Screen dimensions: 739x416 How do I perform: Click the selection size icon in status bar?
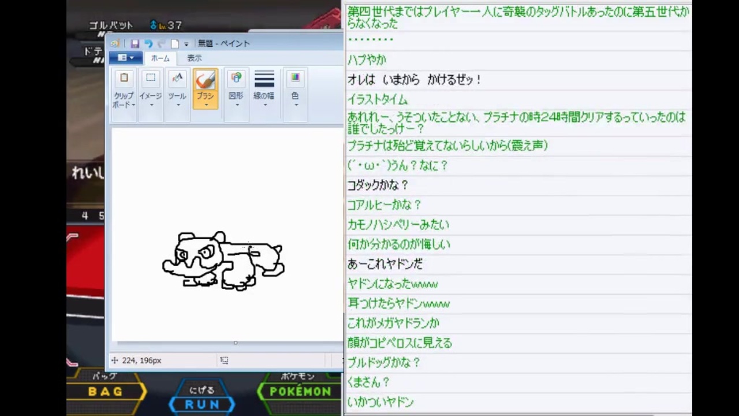pyautogui.click(x=224, y=360)
